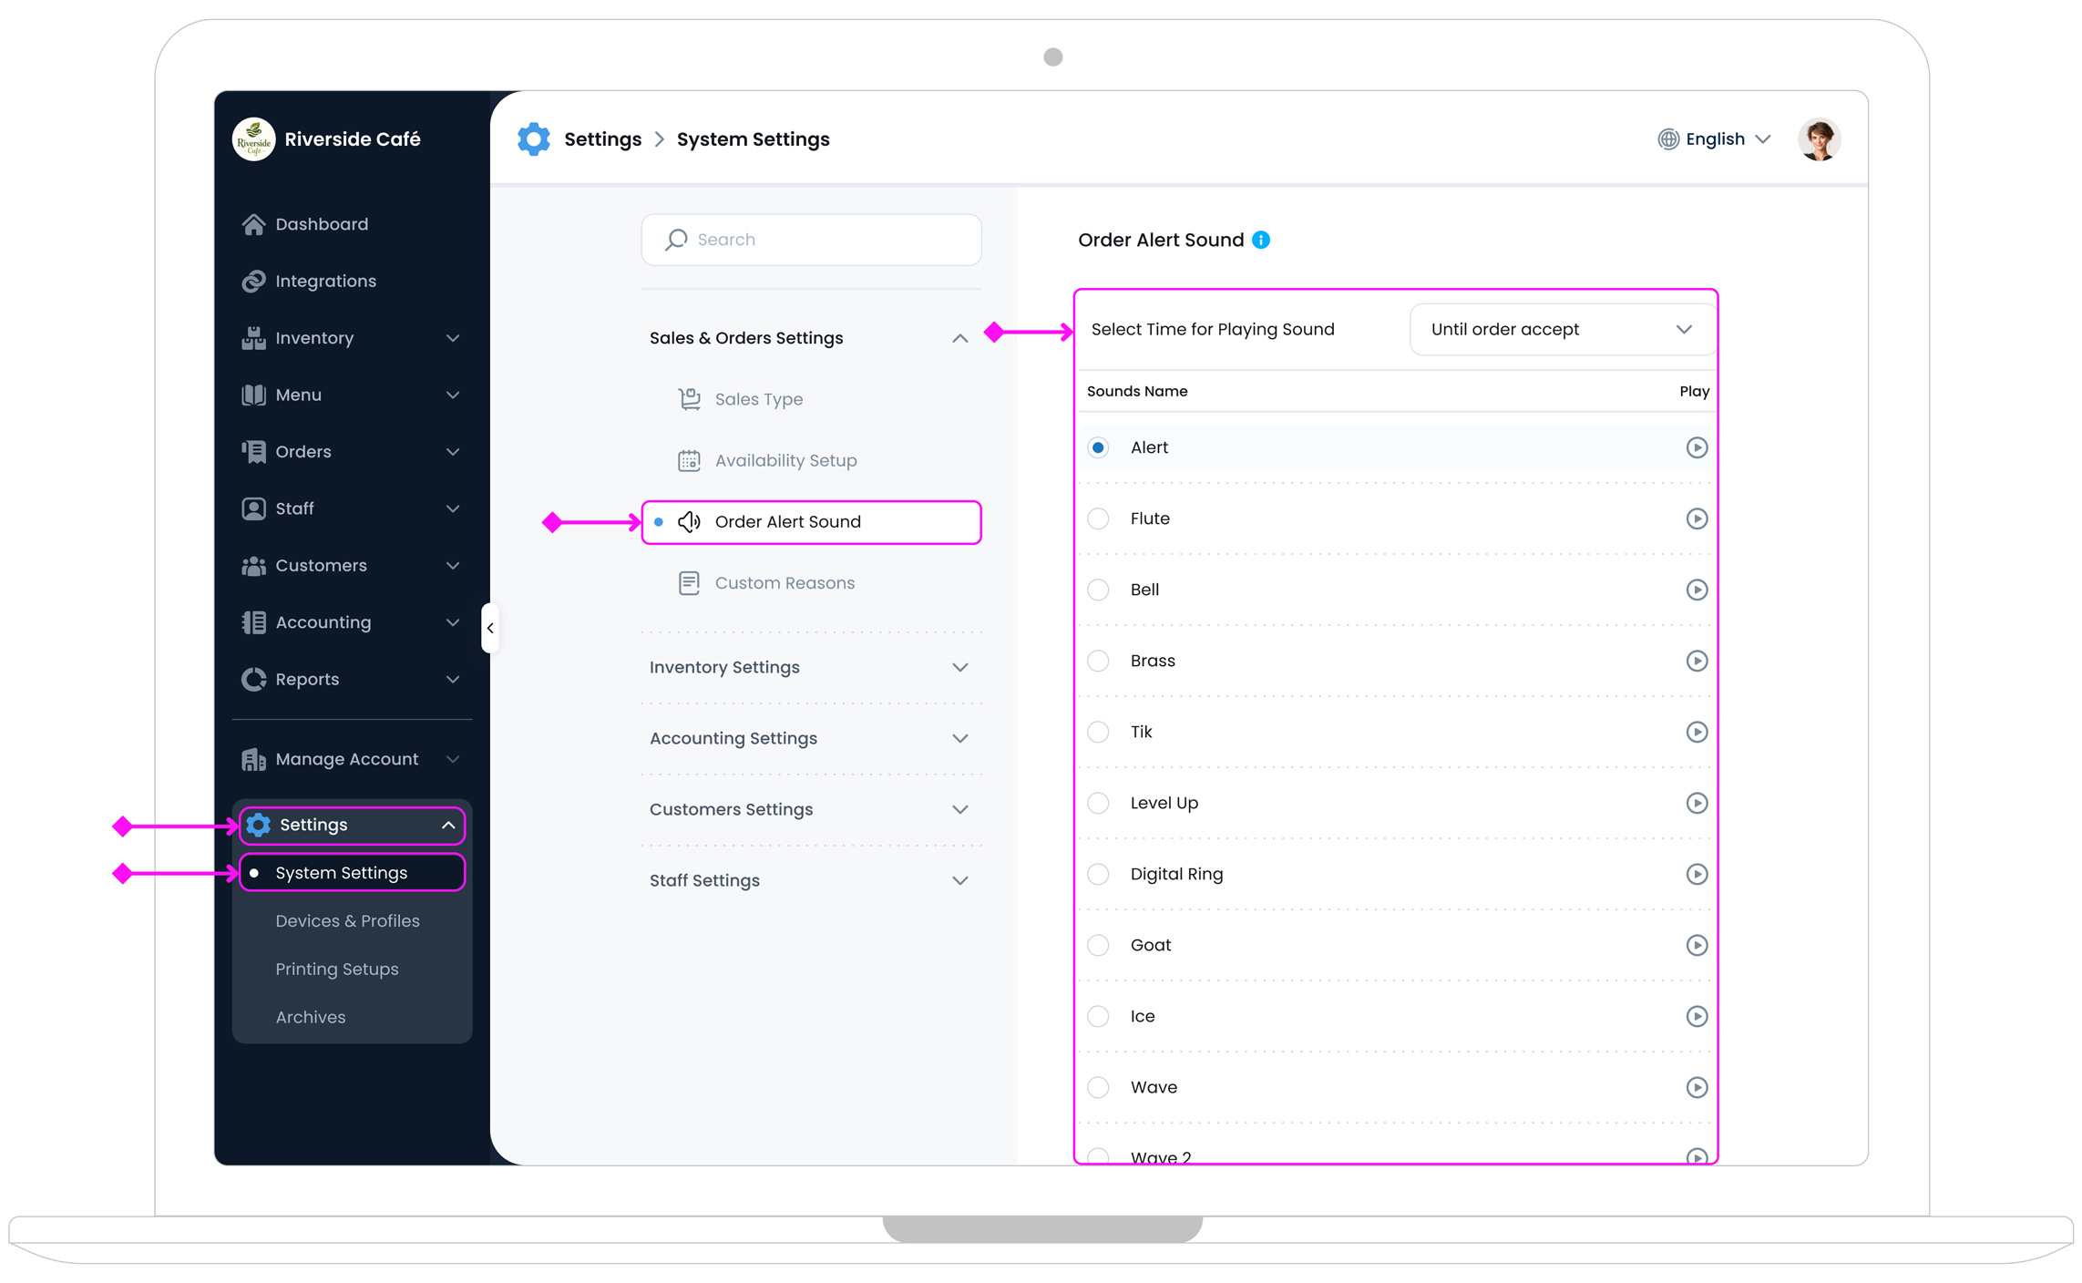Select the Goat sound radio button
Viewport: 2082px width, 1283px height.
click(x=1098, y=945)
